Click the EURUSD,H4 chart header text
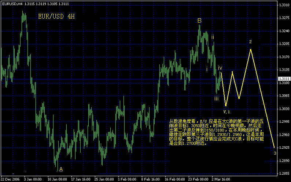291x182 pixels. (x=36, y=4)
